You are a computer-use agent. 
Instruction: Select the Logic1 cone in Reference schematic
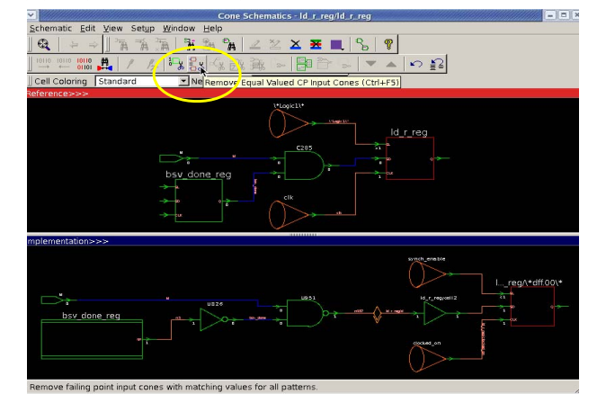click(289, 123)
